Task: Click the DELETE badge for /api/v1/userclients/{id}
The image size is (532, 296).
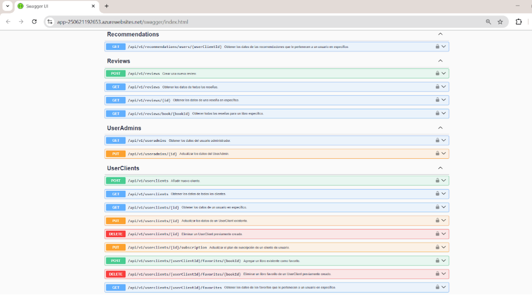Action: point(115,234)
